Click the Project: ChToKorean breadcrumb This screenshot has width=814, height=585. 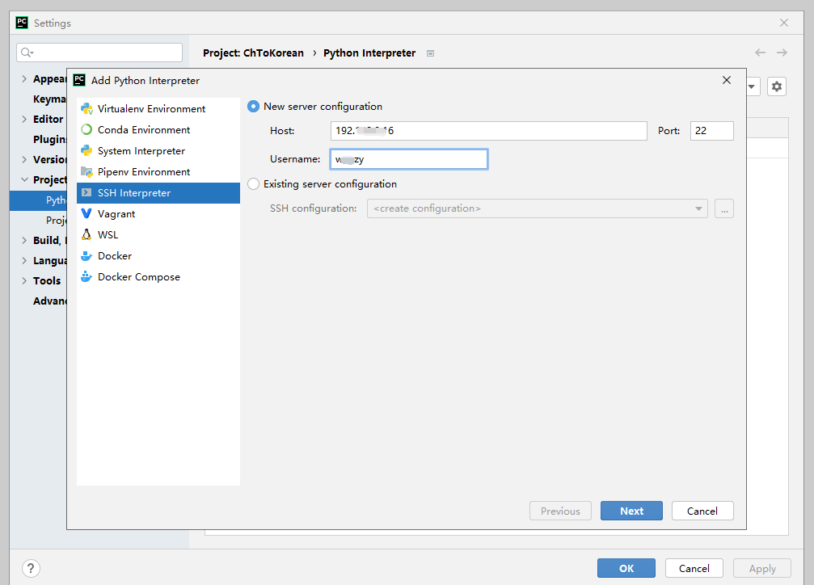[253, 53]
